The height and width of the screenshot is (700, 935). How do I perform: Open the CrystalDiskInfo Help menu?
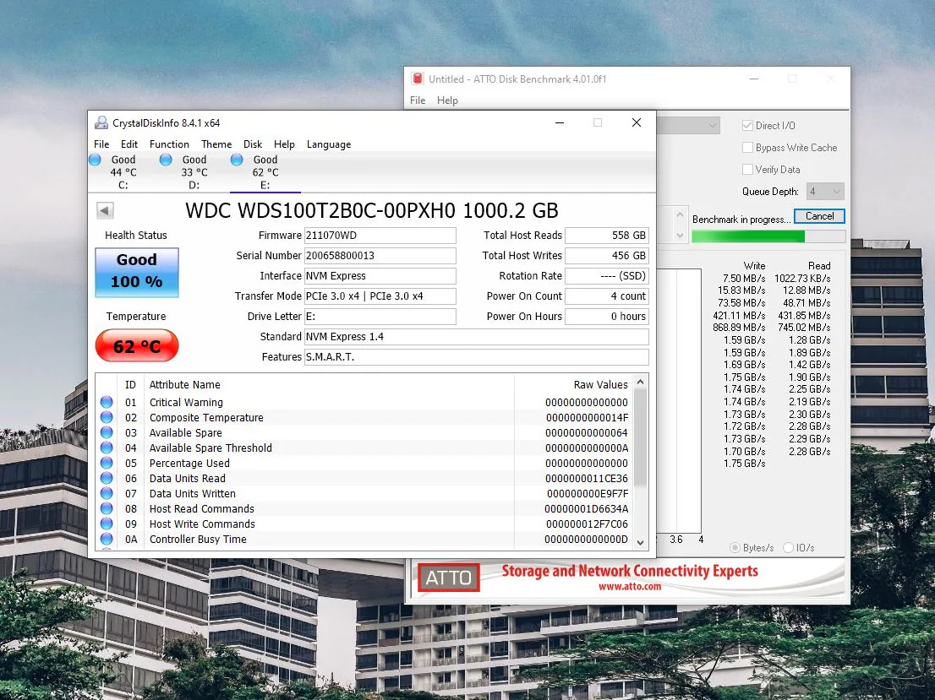tap(284, 144)
